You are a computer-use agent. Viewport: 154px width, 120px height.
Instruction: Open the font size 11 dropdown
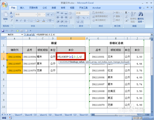(x=44, y=14)
